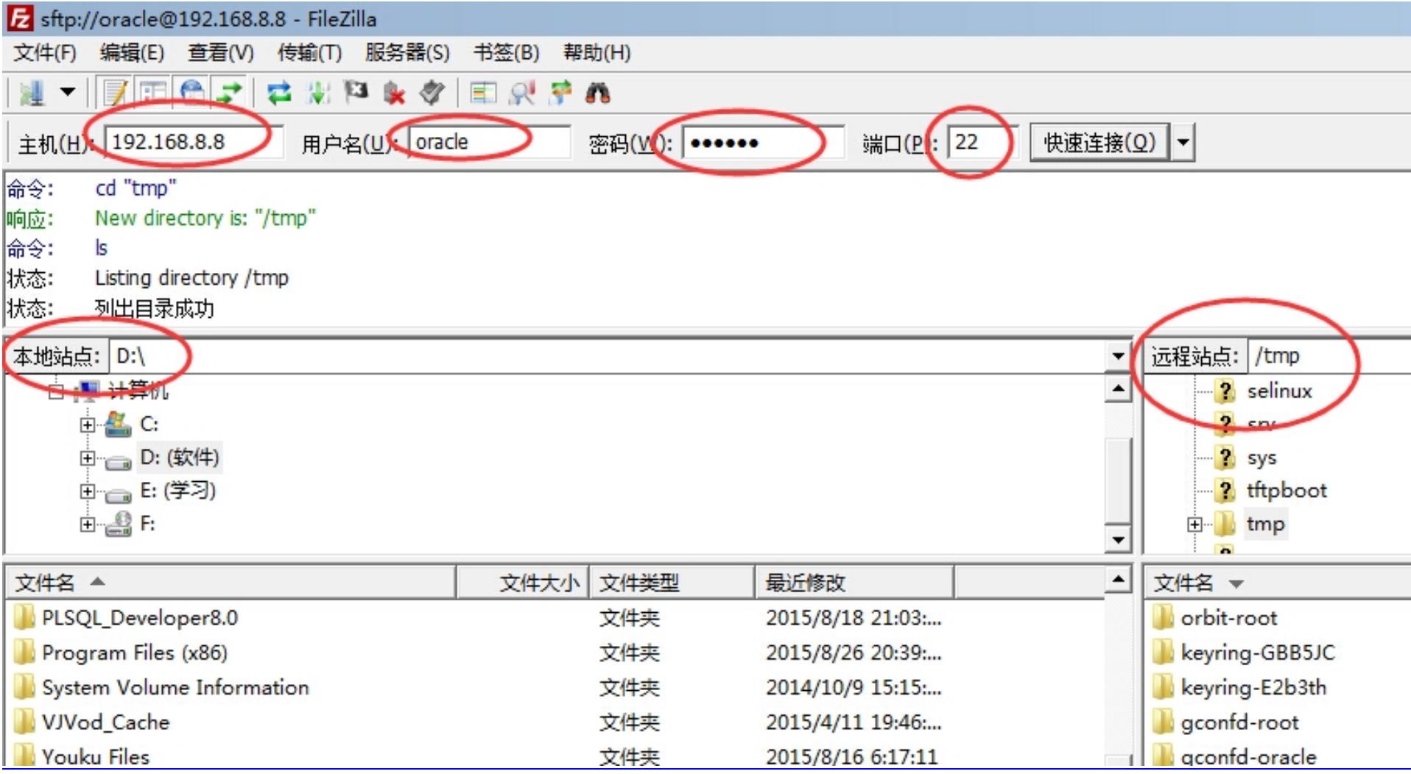Toggle synchronized browsing icon
The width and height of the screenshot is (1411, 774).
coord(560,93)
